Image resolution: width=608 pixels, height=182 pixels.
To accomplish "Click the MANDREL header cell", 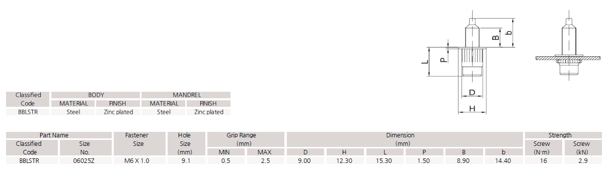I will pyautogui.click(x=186, y=95).
